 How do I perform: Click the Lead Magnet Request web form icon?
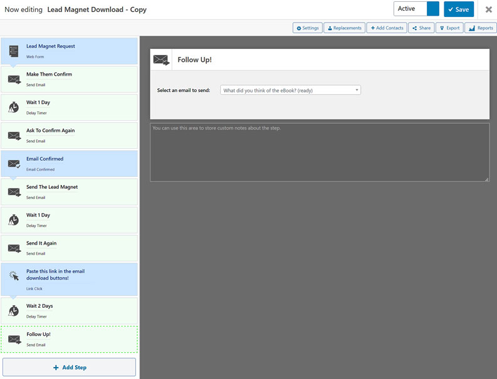click(x=14, y=51)
